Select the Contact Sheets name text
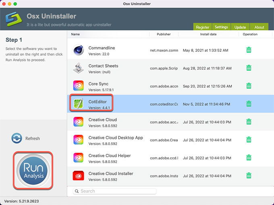The width and height of the screenshot is (274, 205). [103, 66]
